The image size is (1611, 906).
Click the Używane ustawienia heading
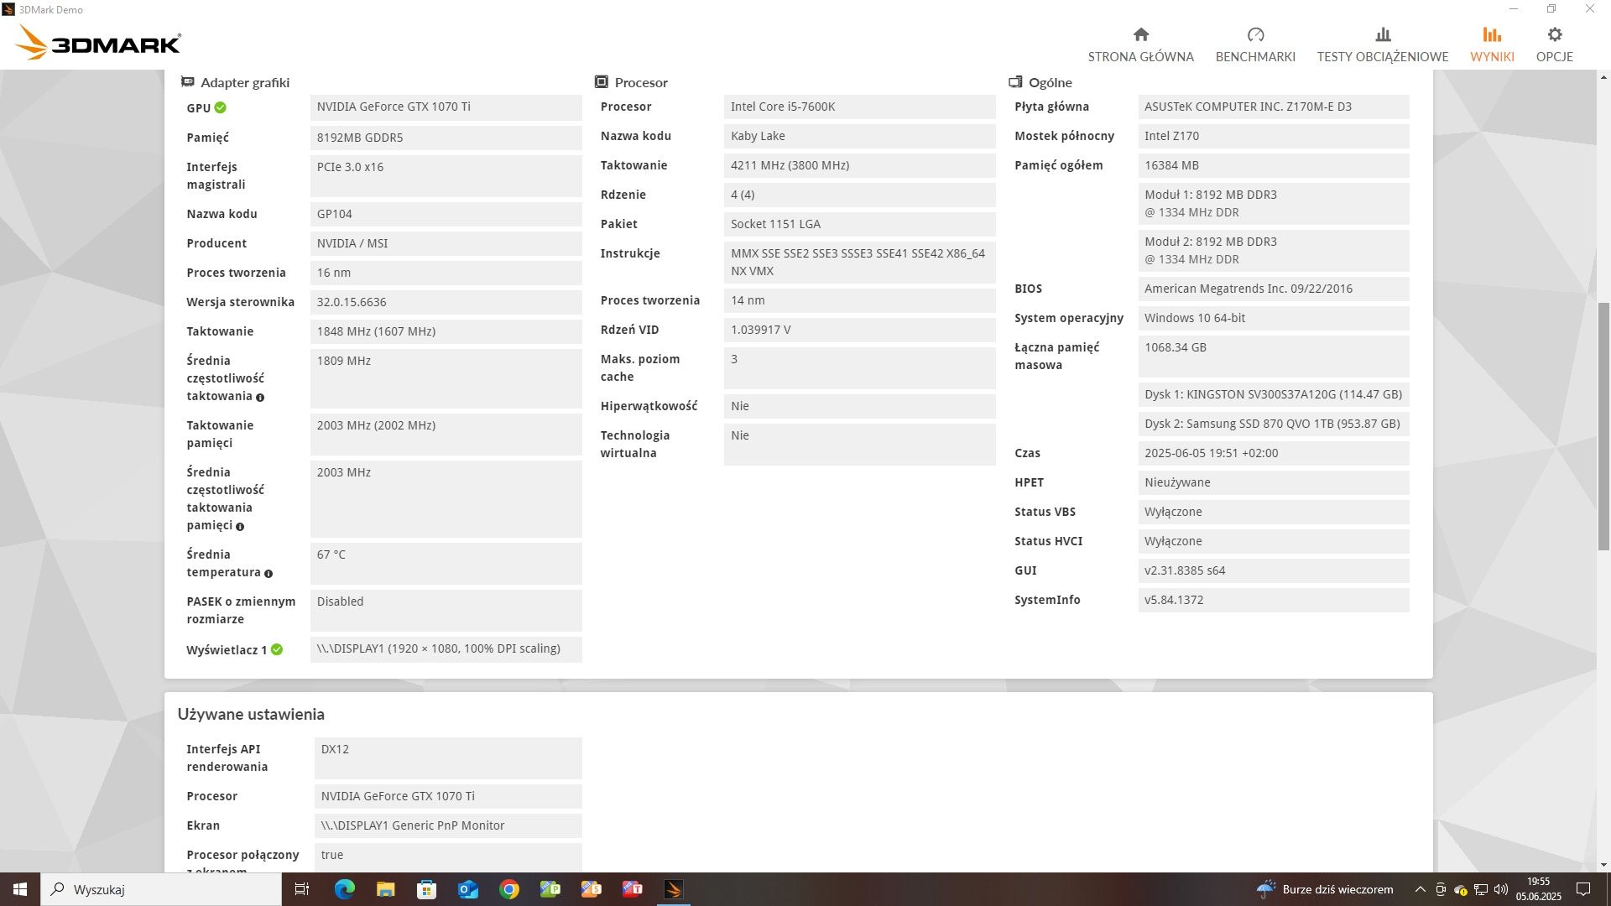pyautogui.click(x=251, y=715)
